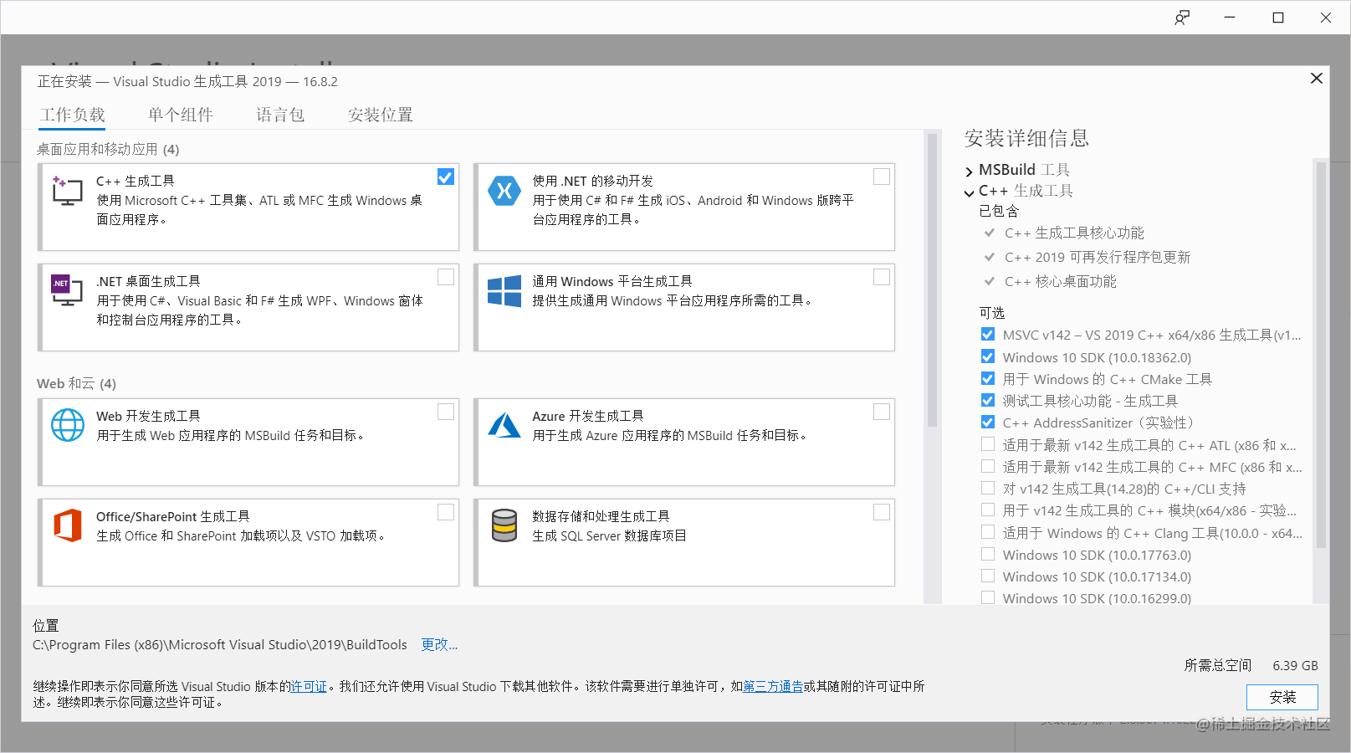The image size is (1351, 753).
Task: Minimize the Visual Studio Installer window
Action: coord(1230,18)
